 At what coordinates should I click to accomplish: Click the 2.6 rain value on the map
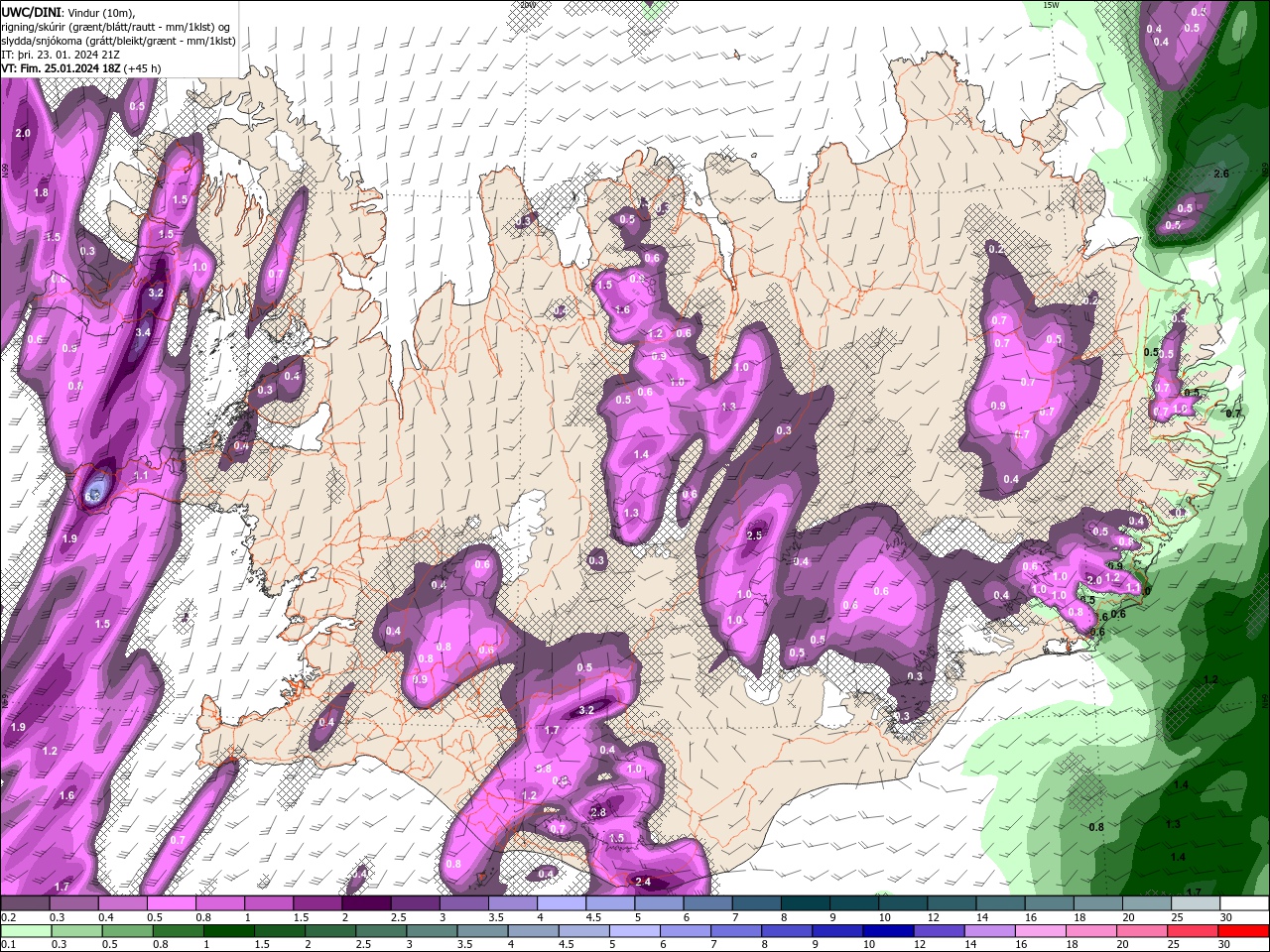pos(1221,174)
